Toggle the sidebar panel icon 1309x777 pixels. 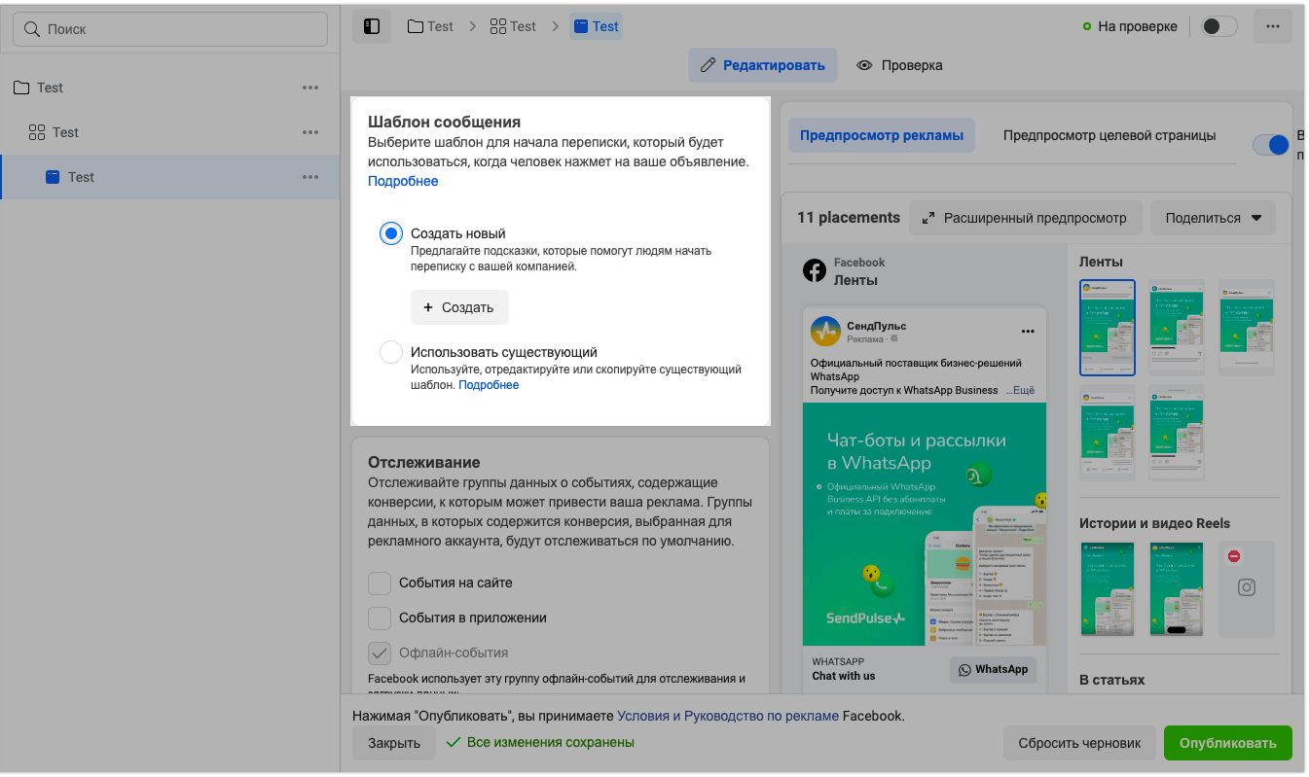(x=371, y=26)
